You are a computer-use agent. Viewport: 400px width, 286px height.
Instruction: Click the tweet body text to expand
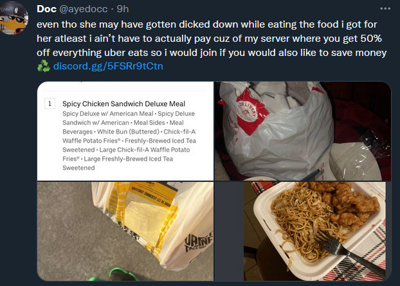tap(212, 39)
